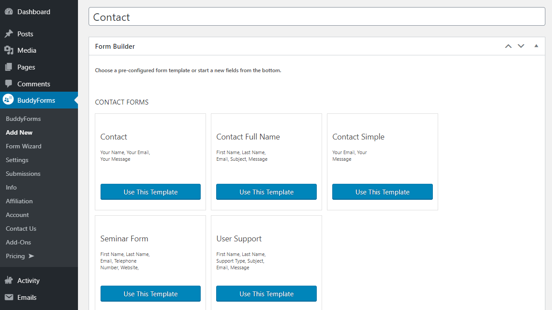552x310 pixels.
Task: Select Add New submenu item
Action: click(19, 132)
